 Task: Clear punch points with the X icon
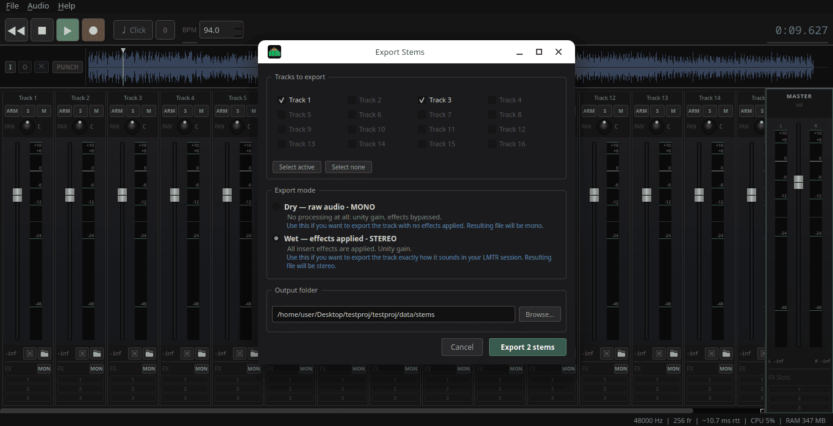[x=41, y=67]
